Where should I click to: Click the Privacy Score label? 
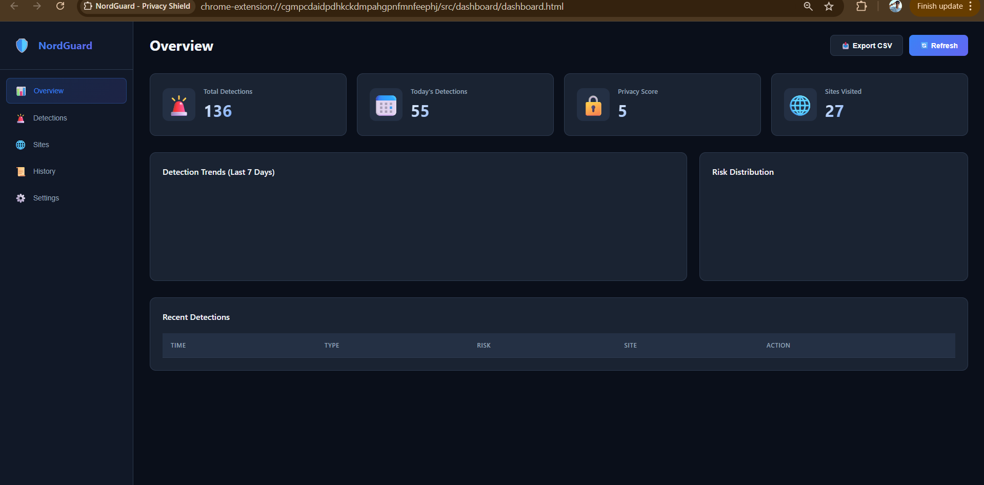pos(638,92)
